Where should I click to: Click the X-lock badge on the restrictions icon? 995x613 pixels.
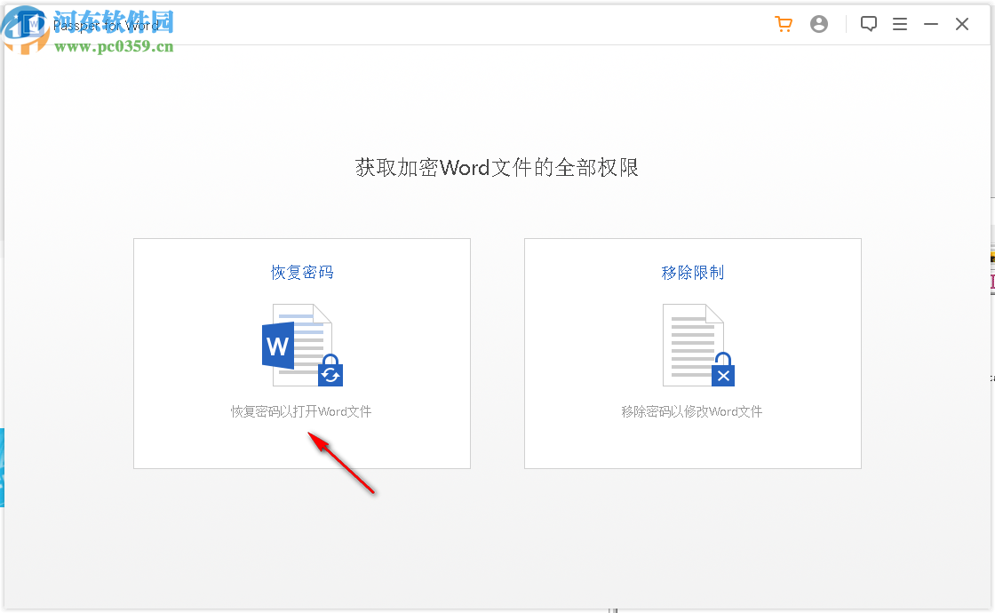pos(721,375)
